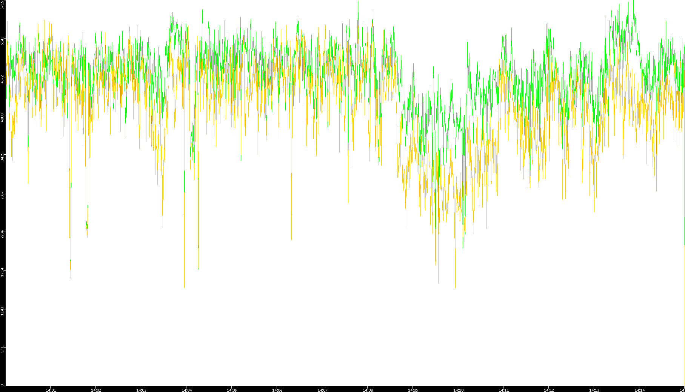Click the 4572 y-axis label
The image size is (685, 392).
click(2, 79)
